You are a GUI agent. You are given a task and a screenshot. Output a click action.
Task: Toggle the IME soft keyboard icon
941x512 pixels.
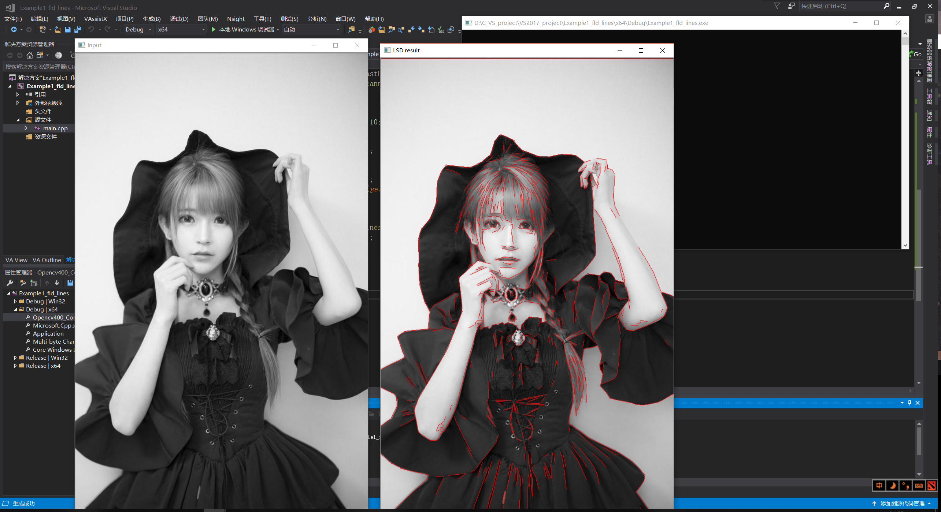tap(919, 486)
